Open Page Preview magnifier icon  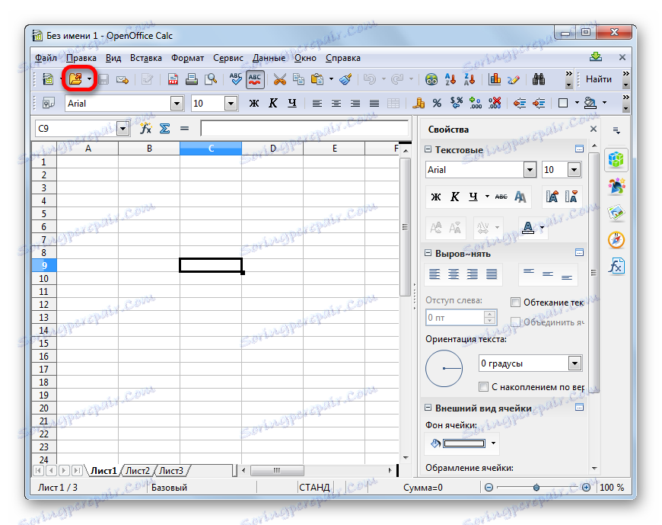pos(210,79)
